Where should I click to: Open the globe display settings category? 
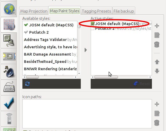click(x=9, y=9)
